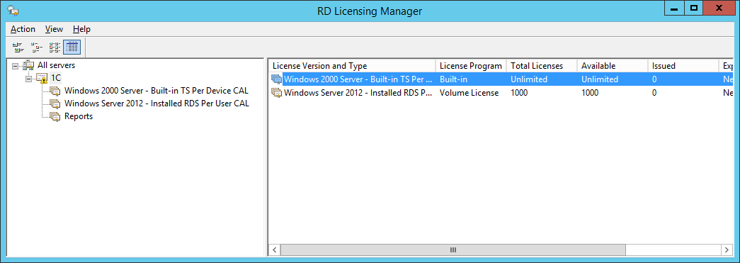Open the Help menu

pyautogui.click(x=81, y=29)
